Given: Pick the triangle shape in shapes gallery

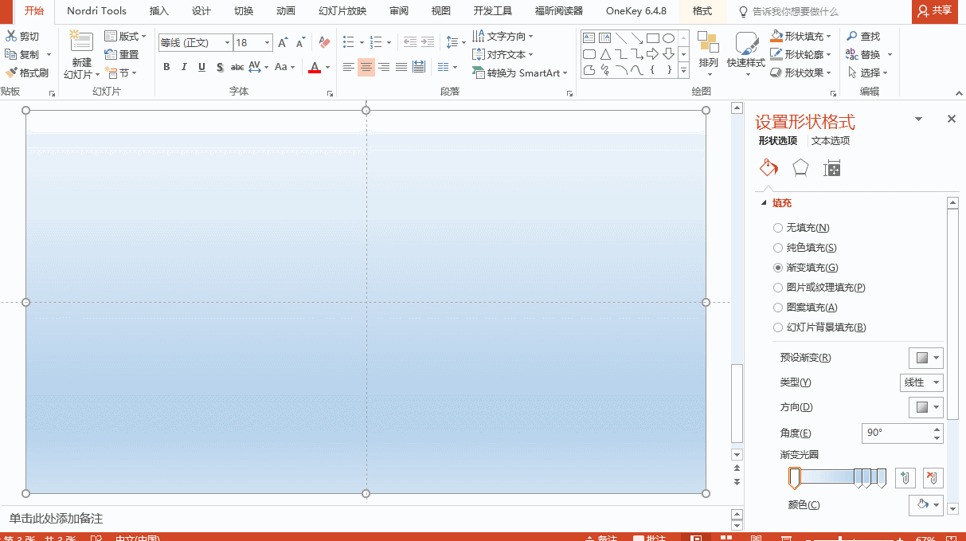Looking at the screenshot, I should [605, 54].
